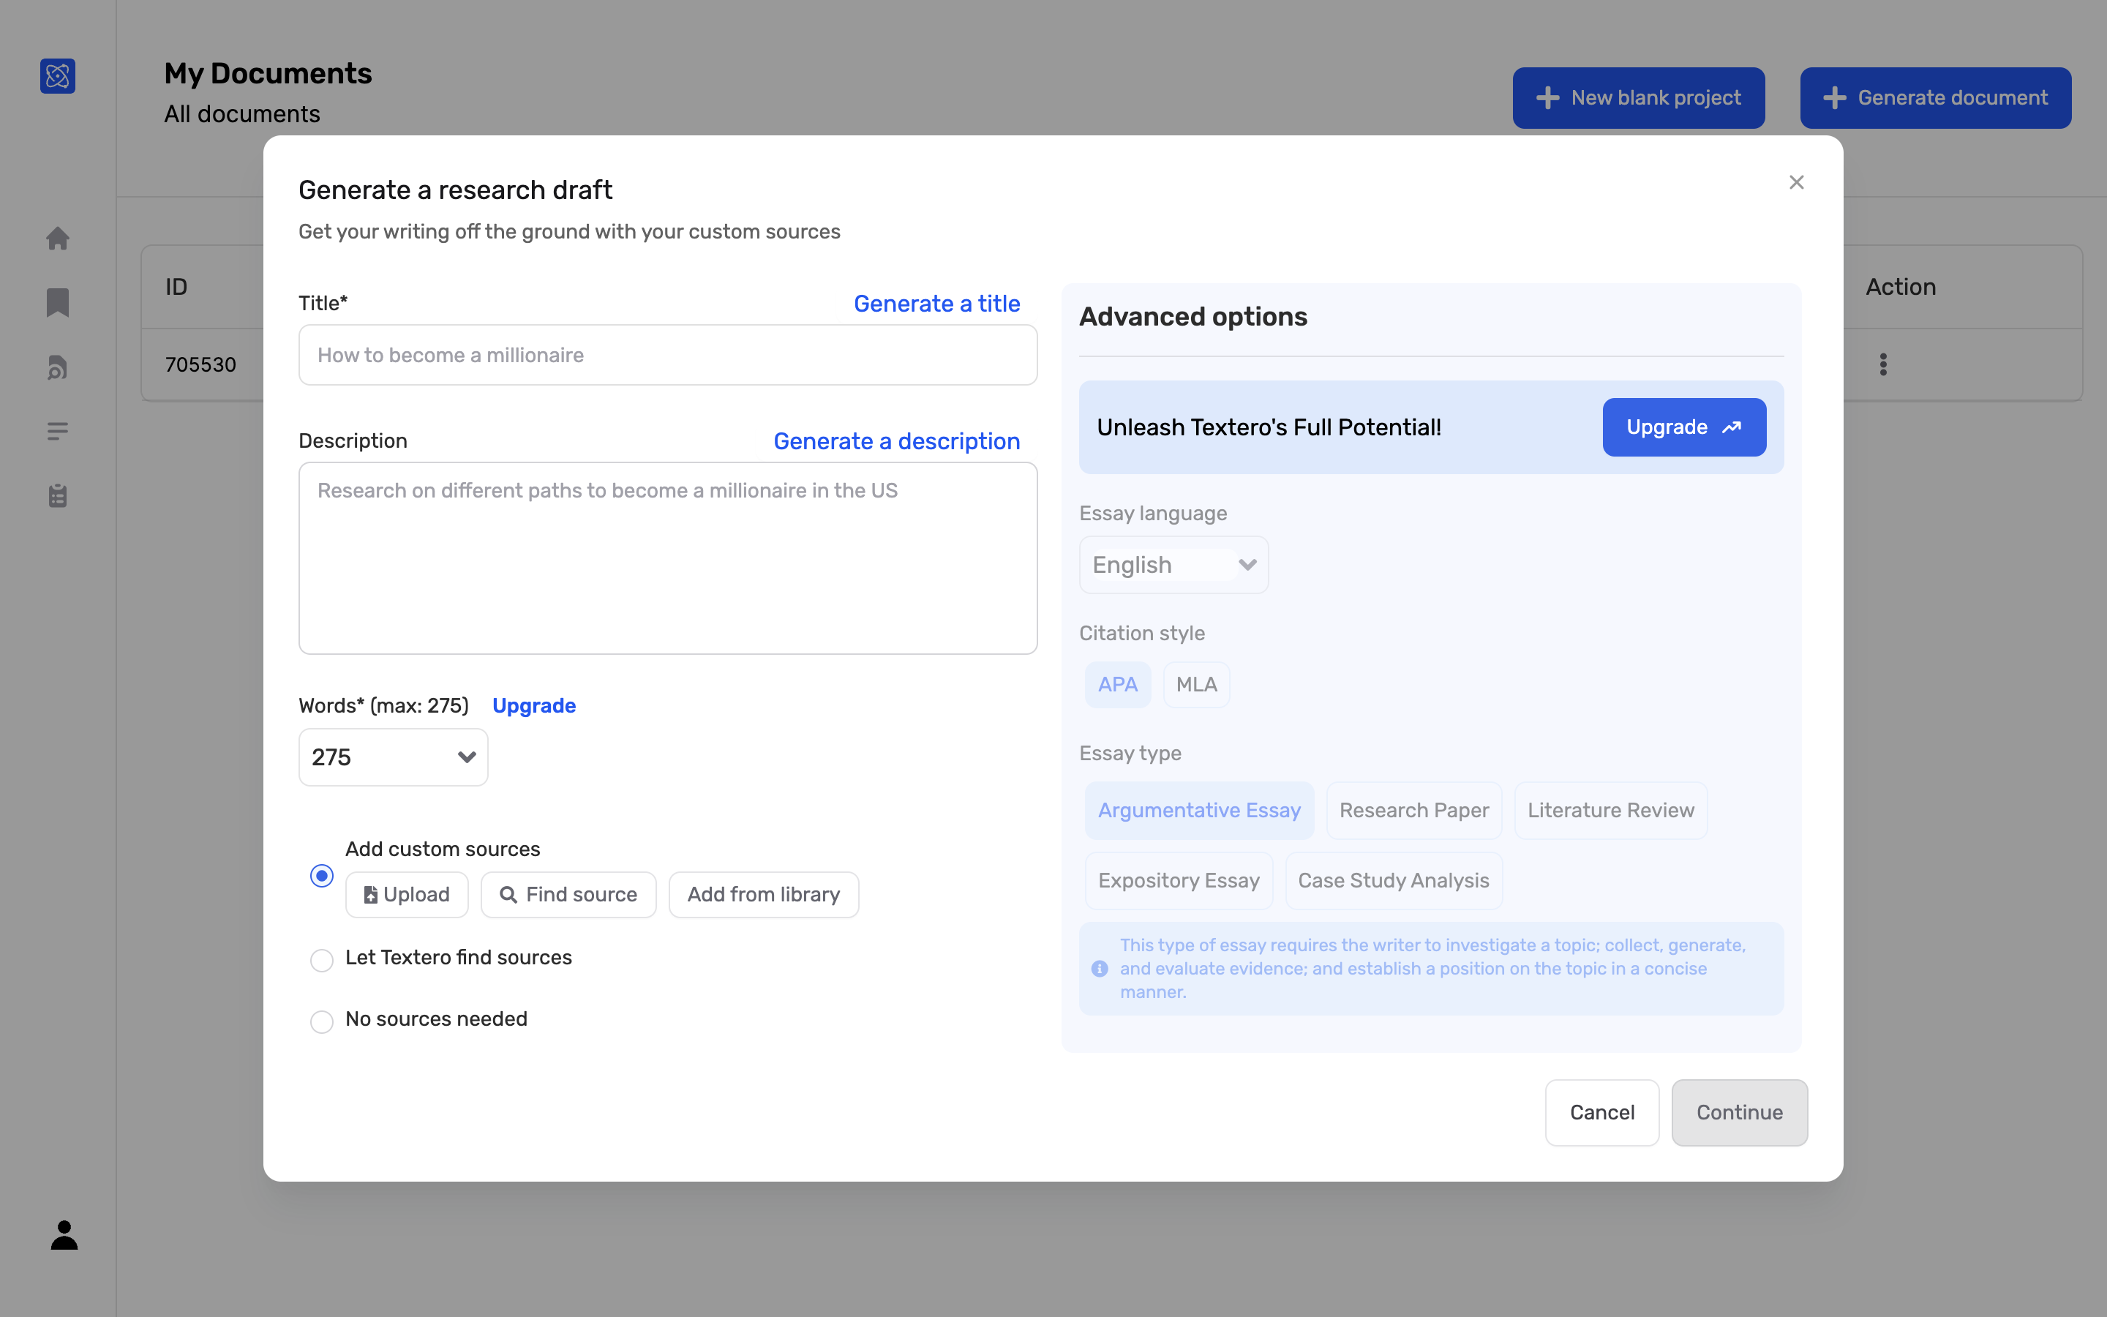Open the clipboard icon in sidebar
Screen dimensions: 2107x1317
58,495
